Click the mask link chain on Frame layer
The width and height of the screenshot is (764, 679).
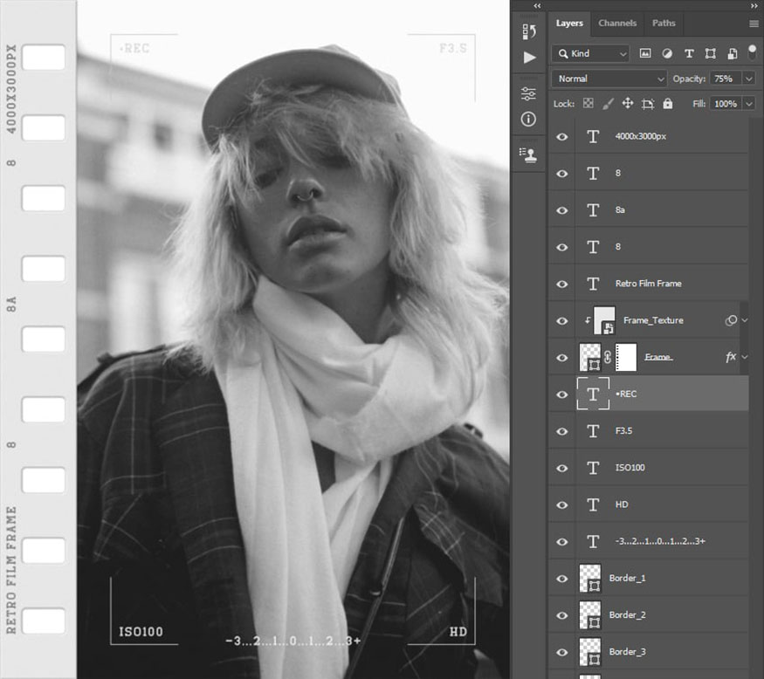point(608,357)
